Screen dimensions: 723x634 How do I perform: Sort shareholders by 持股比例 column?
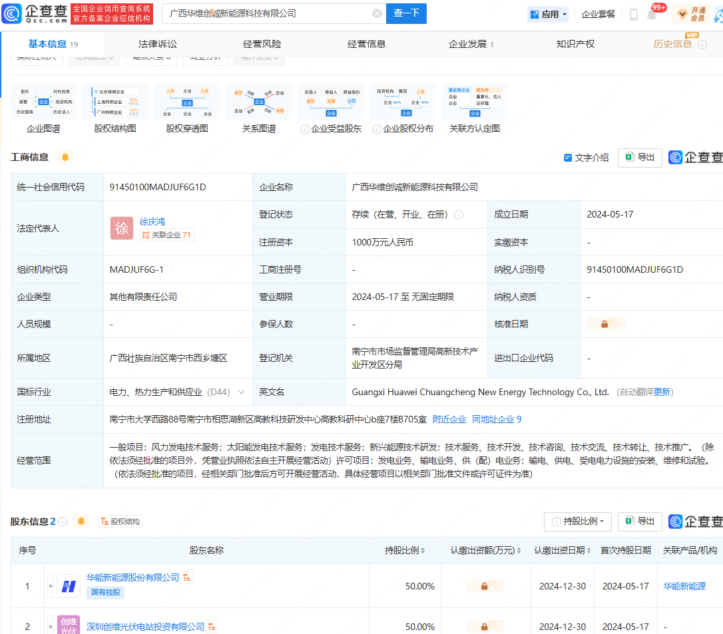(x=405, y=550)
